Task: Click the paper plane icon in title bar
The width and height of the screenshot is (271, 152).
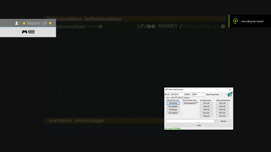Action: 166,89
